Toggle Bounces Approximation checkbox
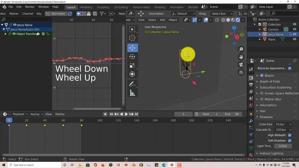Image resolution: width=299 pixels, height=168 pixels. [x=290, y=68]
